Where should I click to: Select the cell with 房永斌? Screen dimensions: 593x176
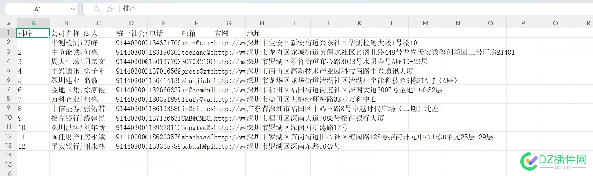pyautogui.click(x=99, y=137)
